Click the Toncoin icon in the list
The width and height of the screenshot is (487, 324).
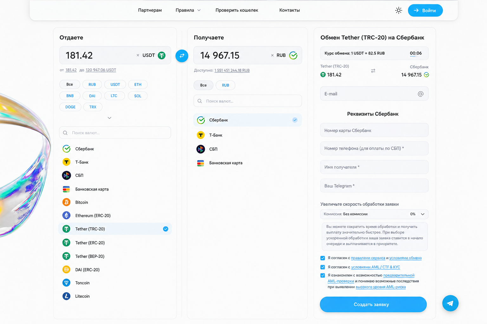66,283
